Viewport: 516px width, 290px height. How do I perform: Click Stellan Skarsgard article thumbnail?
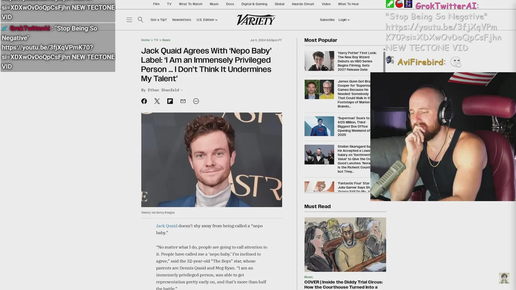[319, 155]
